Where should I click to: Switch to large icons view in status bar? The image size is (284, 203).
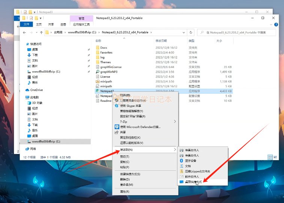[275, 157]
